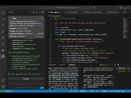The image size is (131, 98).
Task: Toggle primary side bar visibility
Action: pos(121,8)
